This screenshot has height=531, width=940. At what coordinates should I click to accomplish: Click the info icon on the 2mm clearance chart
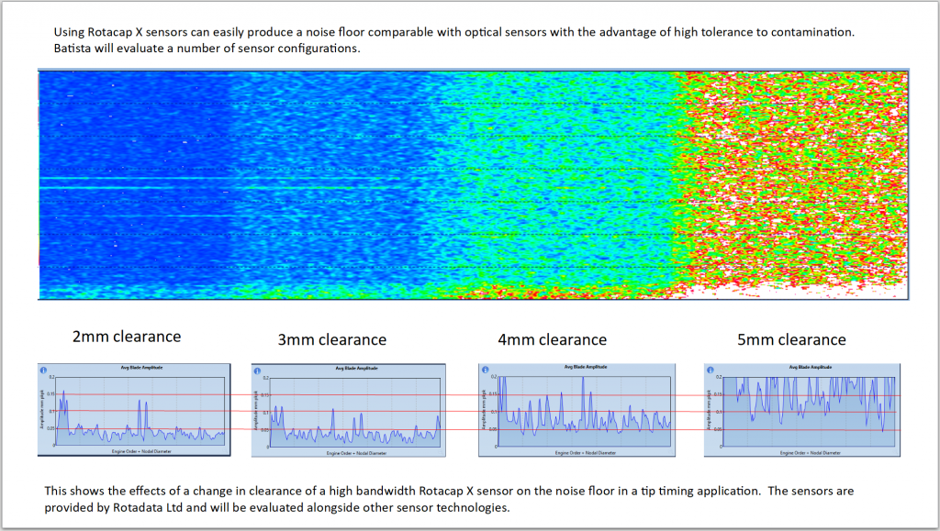(44, 371)
